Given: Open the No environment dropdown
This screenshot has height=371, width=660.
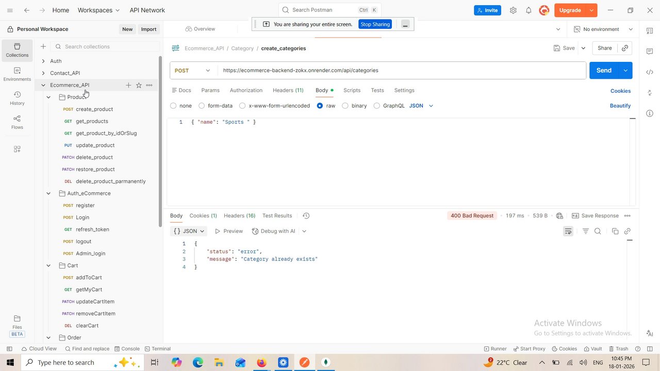Looking at the screenshot, I should (603, 29).
